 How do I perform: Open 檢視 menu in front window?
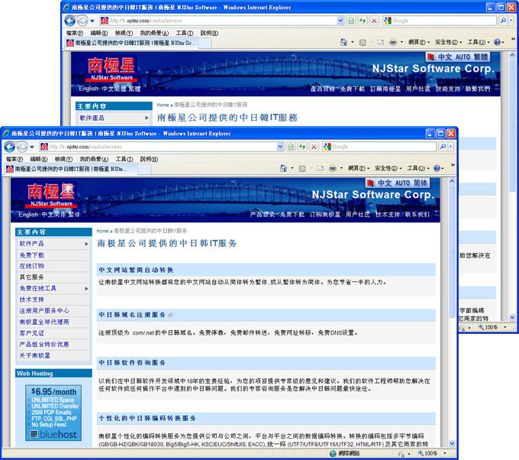pos(63,159)
